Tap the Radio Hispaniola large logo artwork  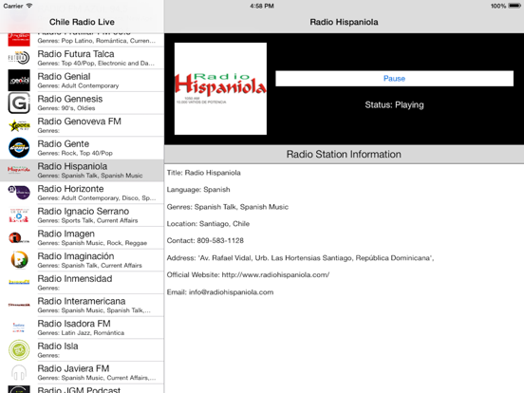[x=220, y=88]
